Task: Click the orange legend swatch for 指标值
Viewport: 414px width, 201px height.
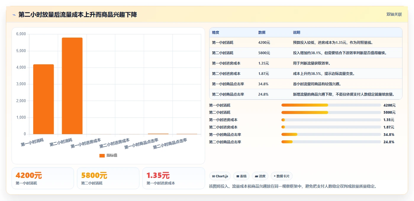Action: click(x=102, y=155)
